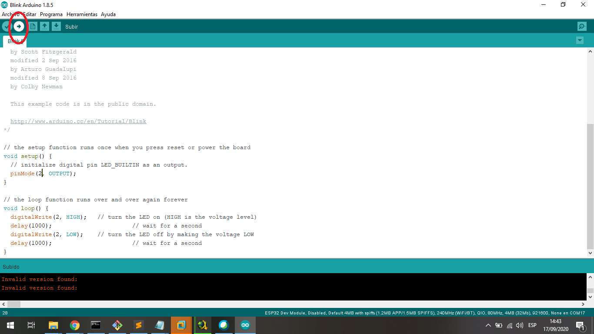Click the 'digitalWrite(2, HIGH);' statement
Screen dimensions: 594x334
(x=49, y=217)
